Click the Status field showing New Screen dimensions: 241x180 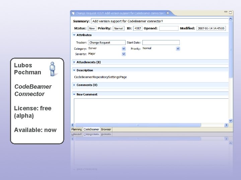tap(92, 28)
